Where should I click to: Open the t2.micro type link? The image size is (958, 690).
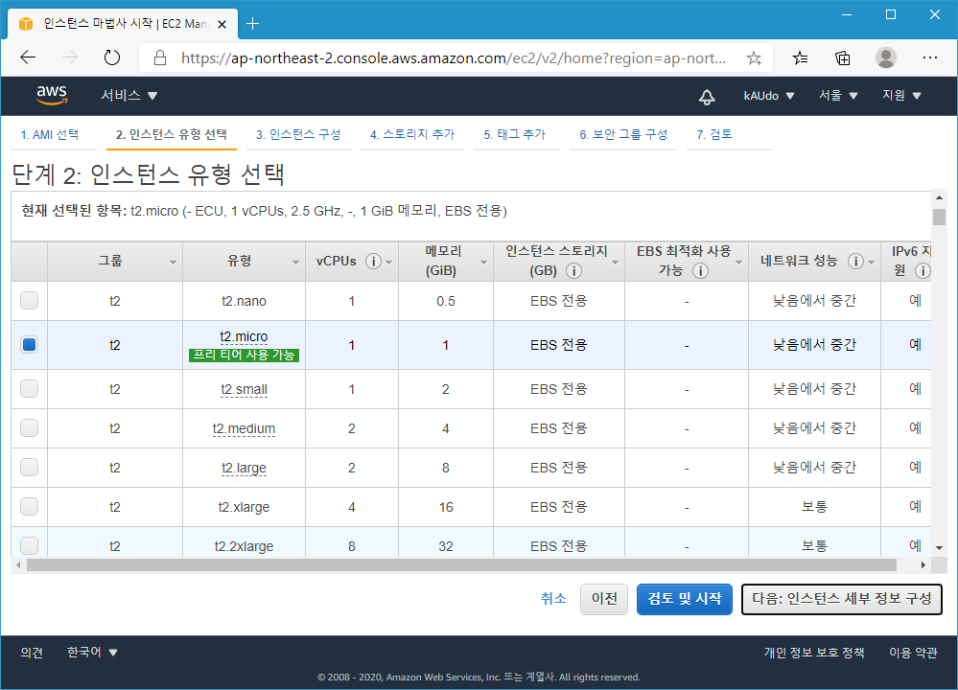pos(244,337)
